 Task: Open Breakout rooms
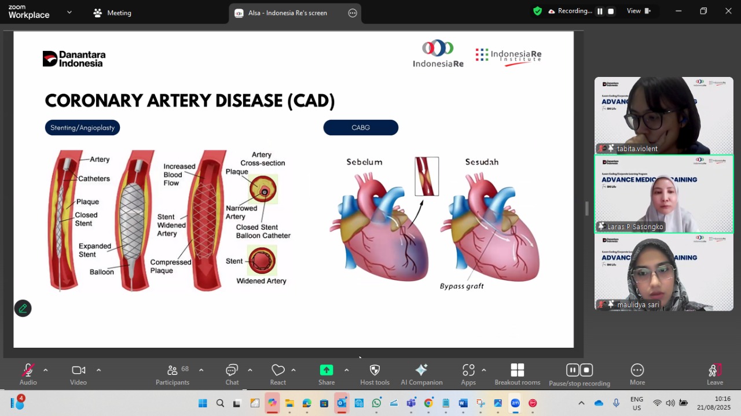(x=517, y=374)
